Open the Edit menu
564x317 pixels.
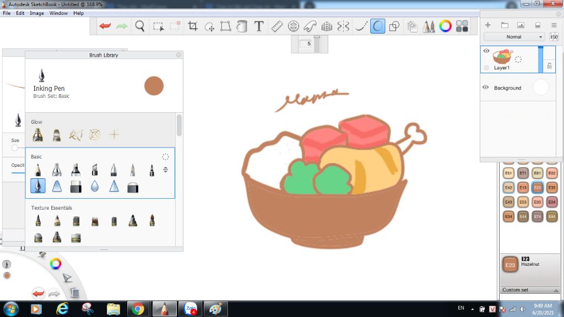[x=20, y=13]
